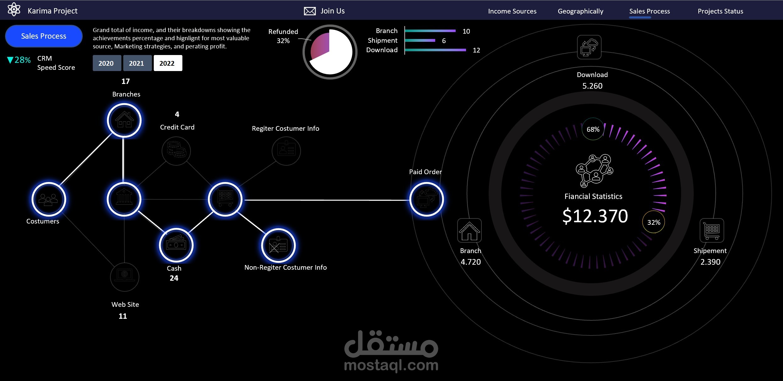Click the Branches house node icon
Viewport: 783px width, 381px height.
[124, 120]
